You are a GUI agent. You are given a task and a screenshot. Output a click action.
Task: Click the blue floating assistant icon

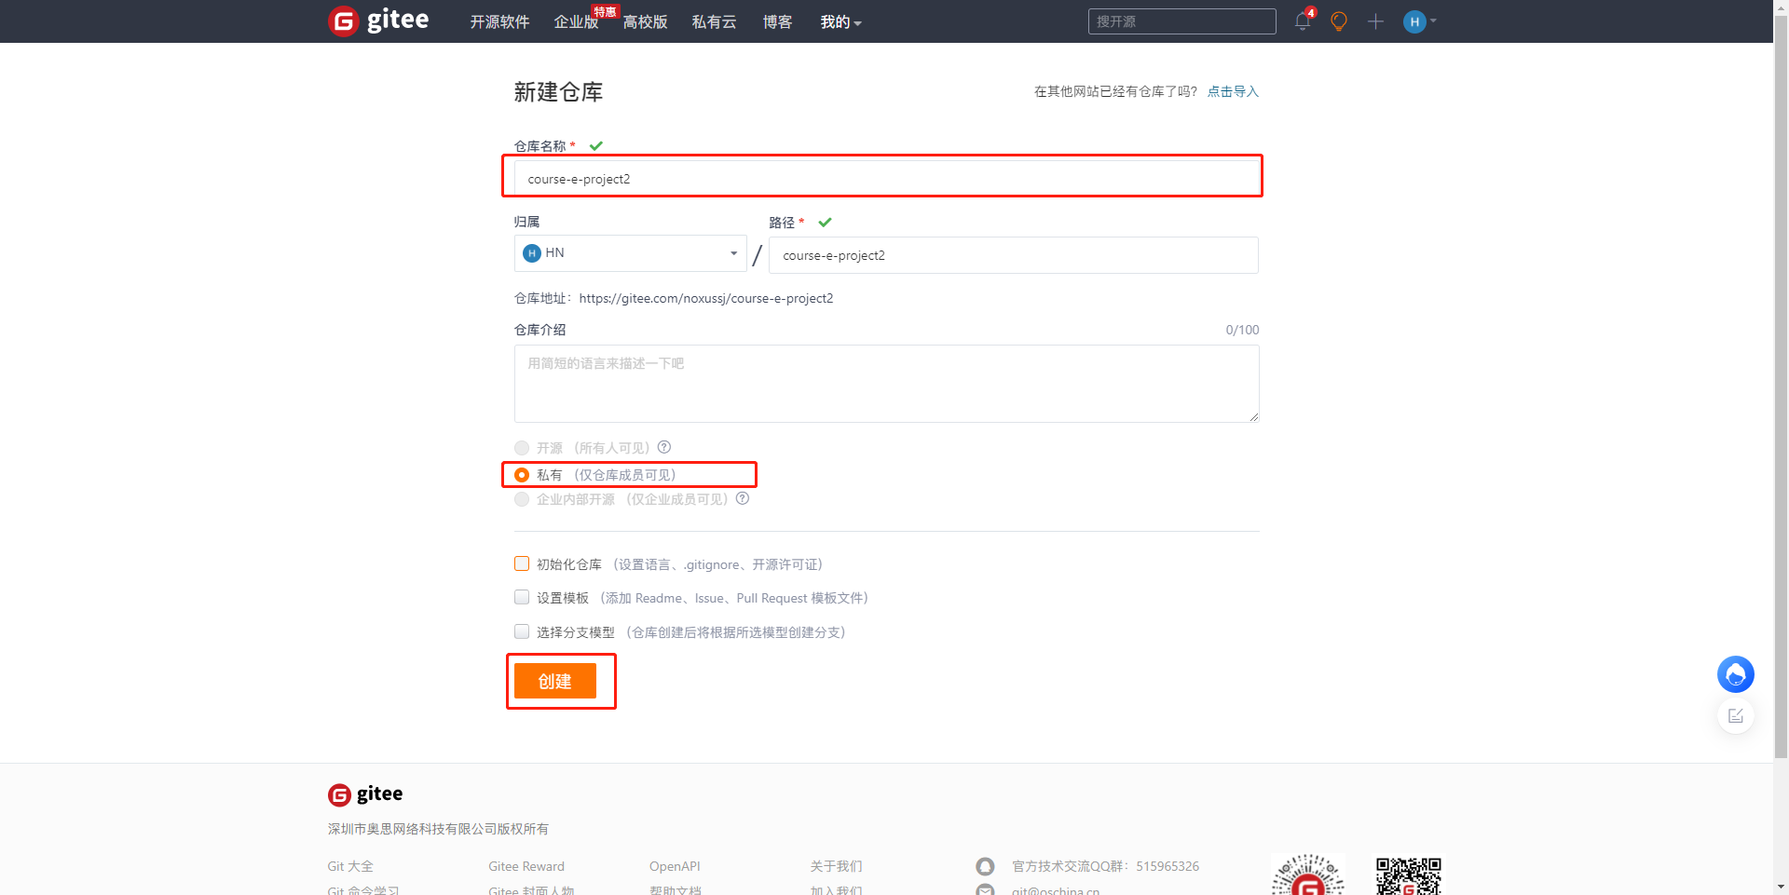point(1735,674)
